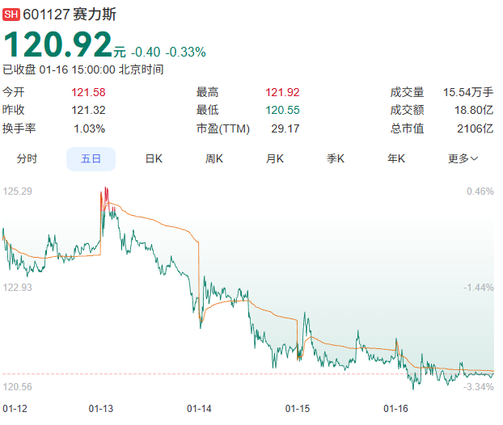Switch to the 周K weekly chart
Screen dimensions: 503x425
coord(214,159)
